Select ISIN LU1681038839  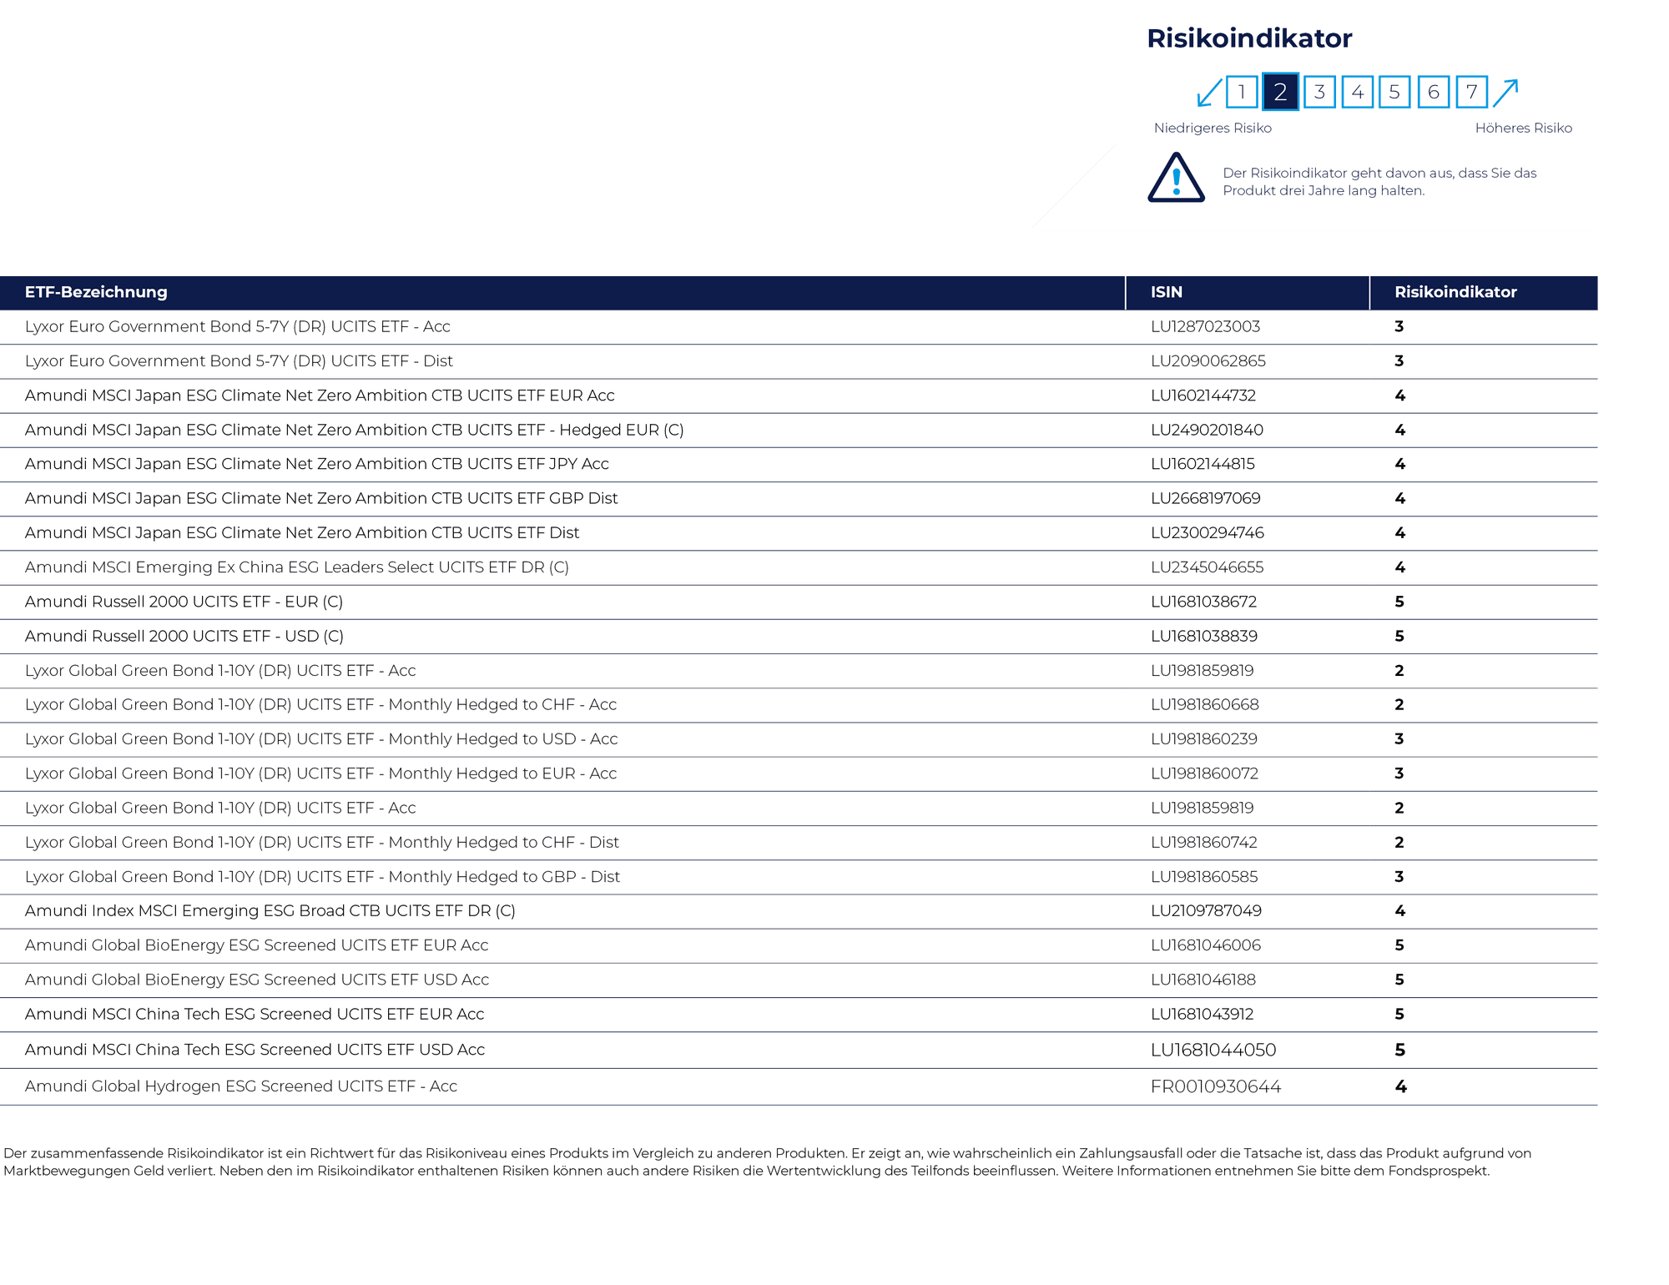[1204, 636]
